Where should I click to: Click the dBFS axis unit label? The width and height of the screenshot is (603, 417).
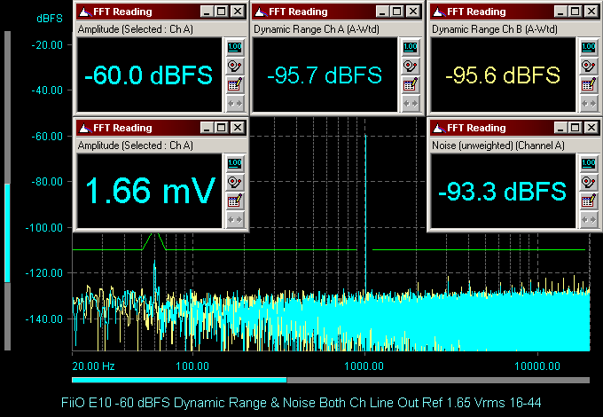50,19
